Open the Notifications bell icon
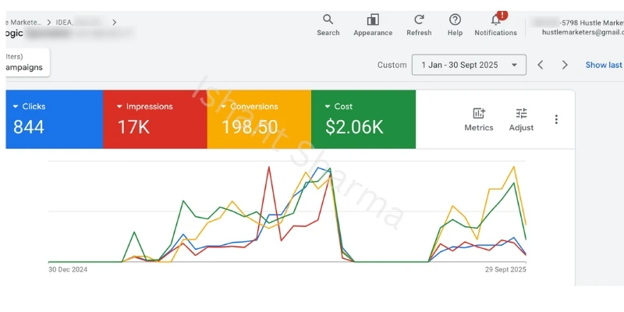 [495, 19]
